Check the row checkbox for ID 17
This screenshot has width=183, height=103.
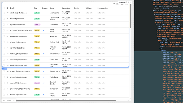click(x=4, y=54)
